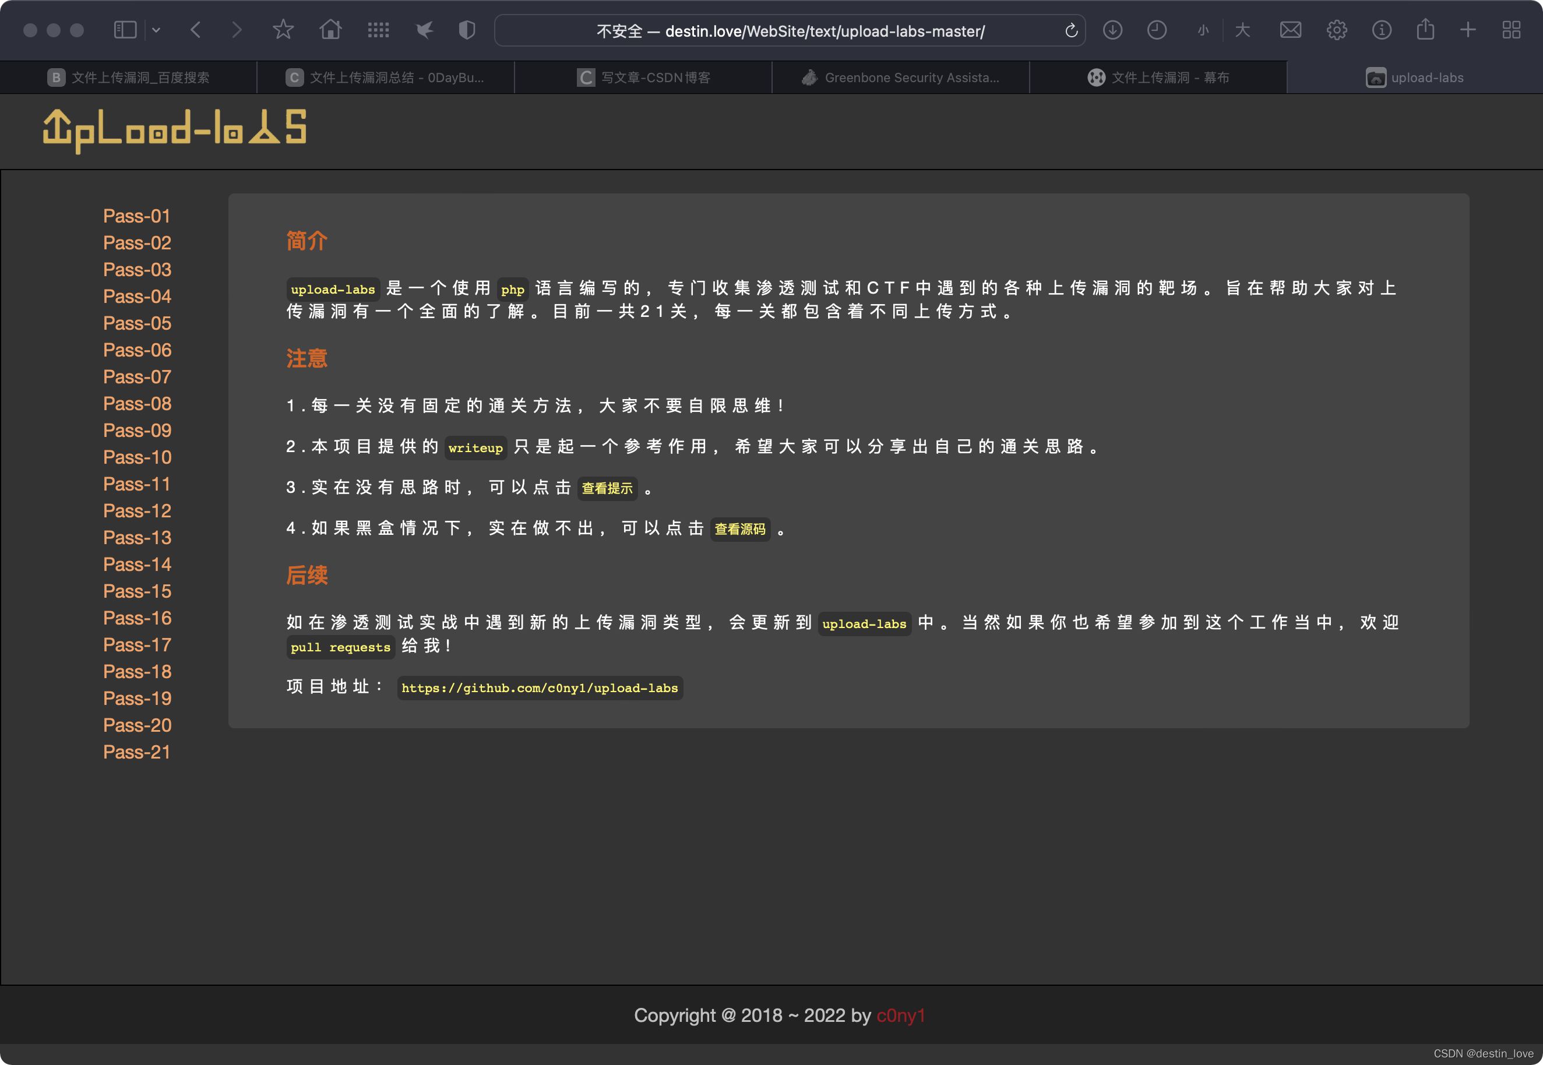Click the bookmark star icon
The image size is (1543, 1065).
[x=283, y=30]
